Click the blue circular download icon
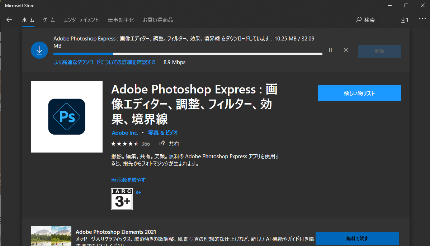 (39, 50)
